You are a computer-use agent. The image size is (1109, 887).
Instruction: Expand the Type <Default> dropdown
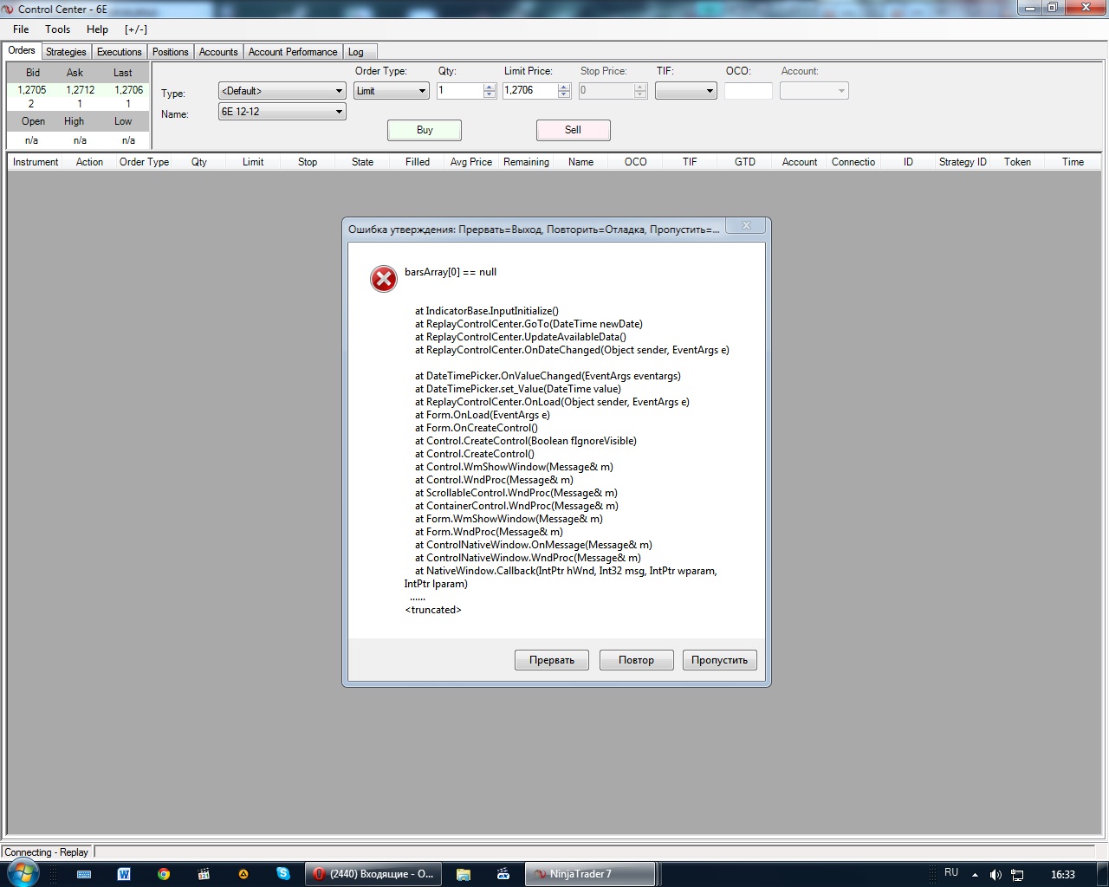tap(282, 91)
